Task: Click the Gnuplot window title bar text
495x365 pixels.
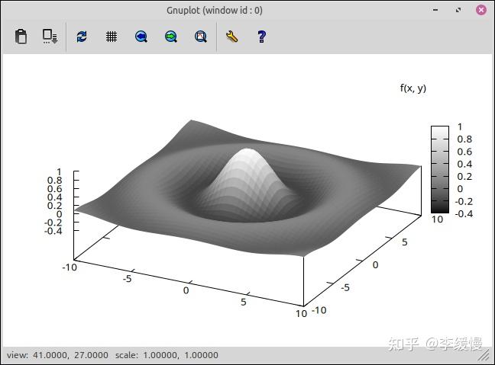Action: (215, 11)
